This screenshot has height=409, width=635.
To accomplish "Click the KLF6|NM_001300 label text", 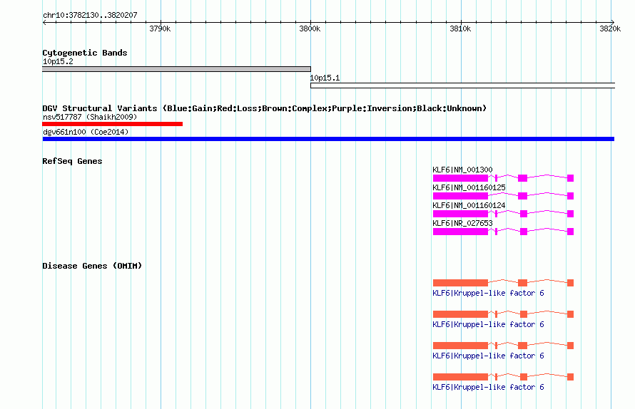I will [462, 170].
